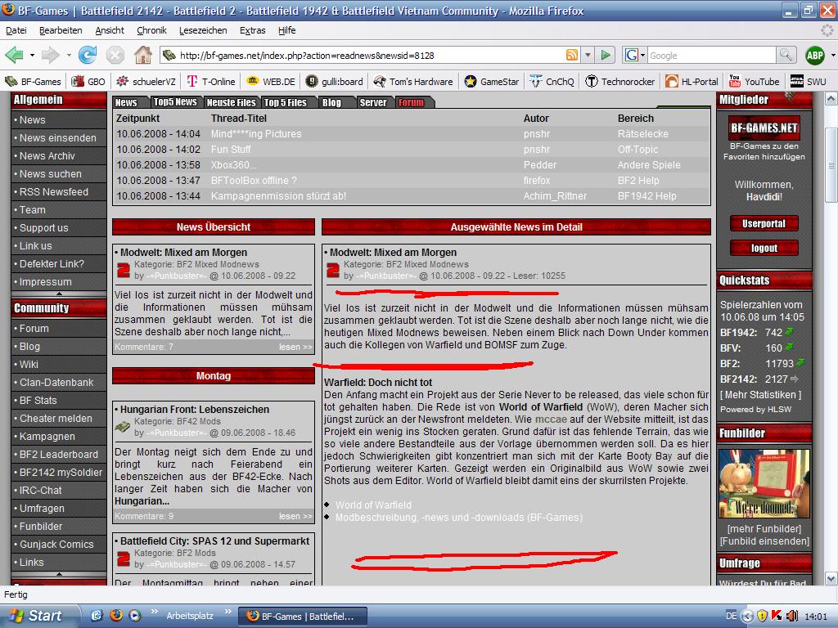This screenshot has width=838, height=628.
Task: Go to the Firefox Home page
Action: tap(142, 55)
